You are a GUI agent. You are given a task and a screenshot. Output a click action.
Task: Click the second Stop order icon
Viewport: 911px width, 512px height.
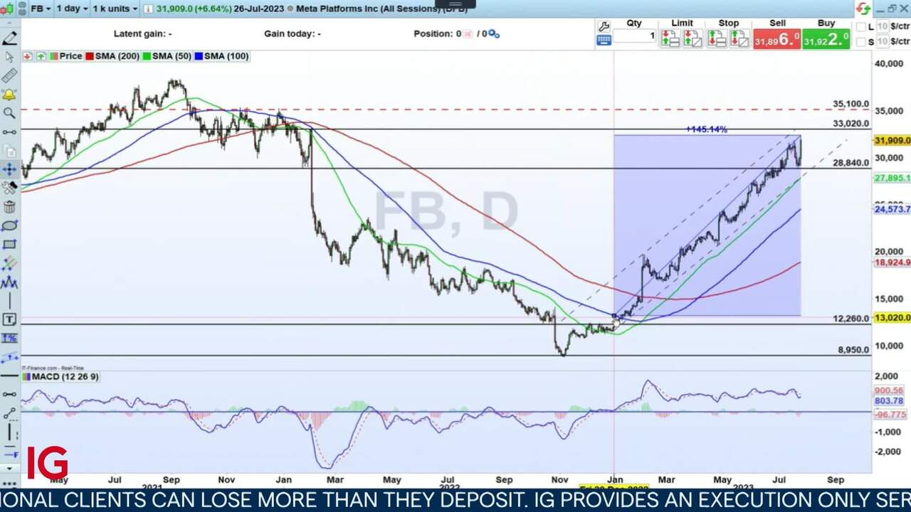click(x=739, y=39)
